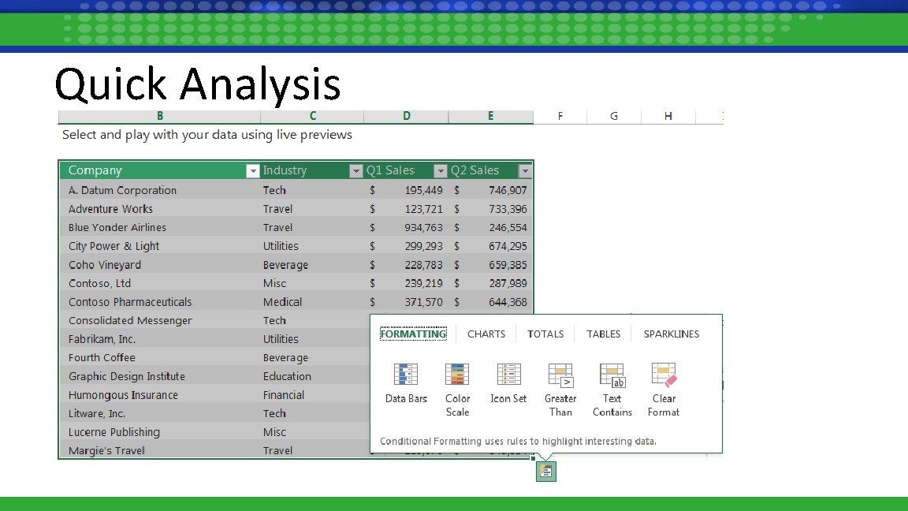
Task: Open the Q1 Sales filter dropdown
Action: (440, 171)
